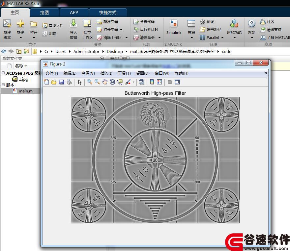Screen dimensions: 290x251
Task: Expand the Layout (布局) dropdown
Action: [x=191, y=38]
